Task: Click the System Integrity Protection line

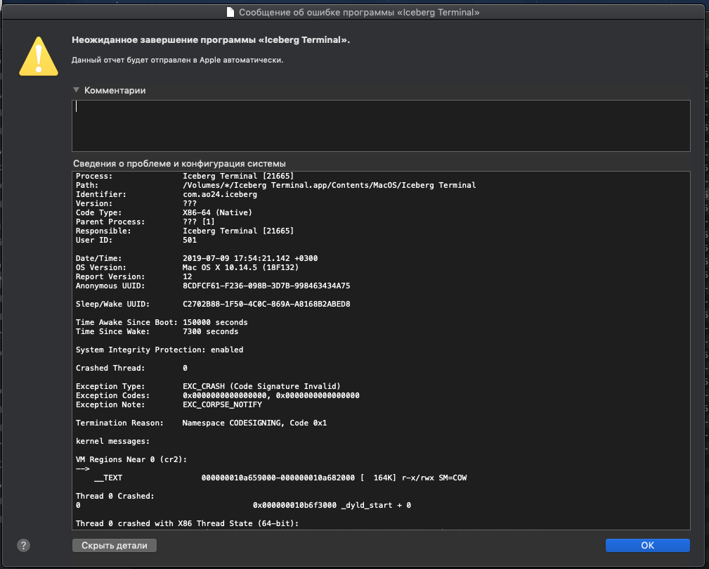Action: [x=160, y=350]
